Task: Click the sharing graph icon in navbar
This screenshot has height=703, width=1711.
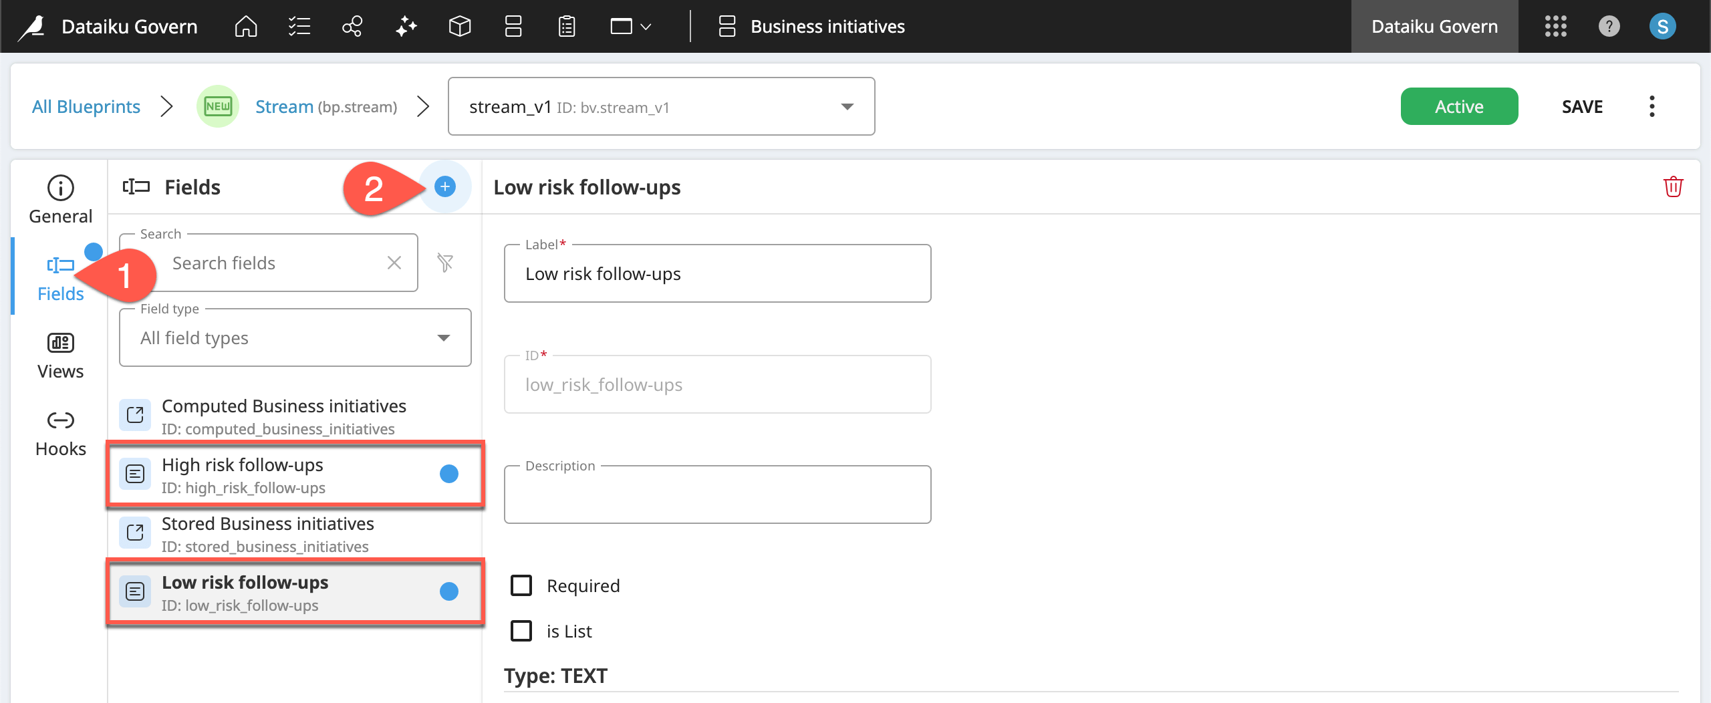Action: pyautogui.click(x=352, y=26)
